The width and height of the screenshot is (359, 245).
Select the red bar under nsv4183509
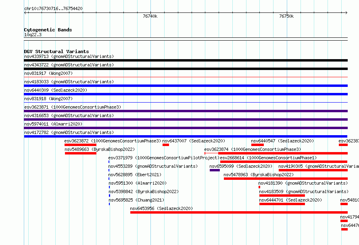[282, 196]
